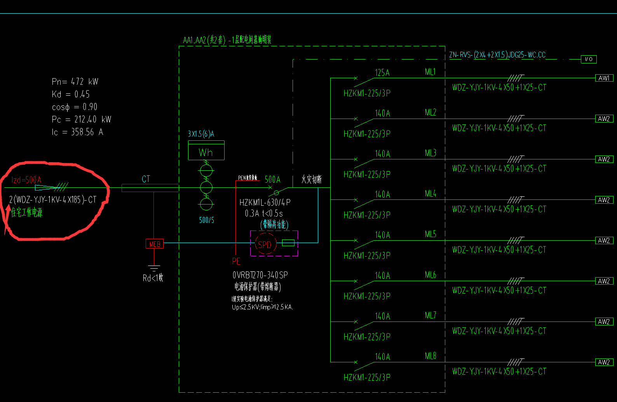617x402 pixels.
Task: Select the panel title AA1.AA2(共2套) text
Action: (227, 40)
